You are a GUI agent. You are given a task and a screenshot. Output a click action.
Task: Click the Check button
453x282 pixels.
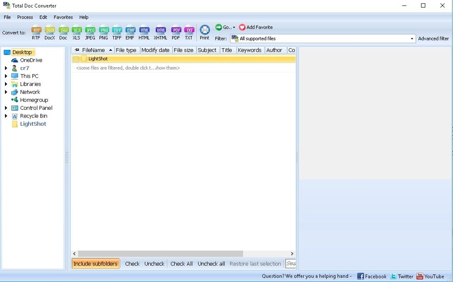132,264
